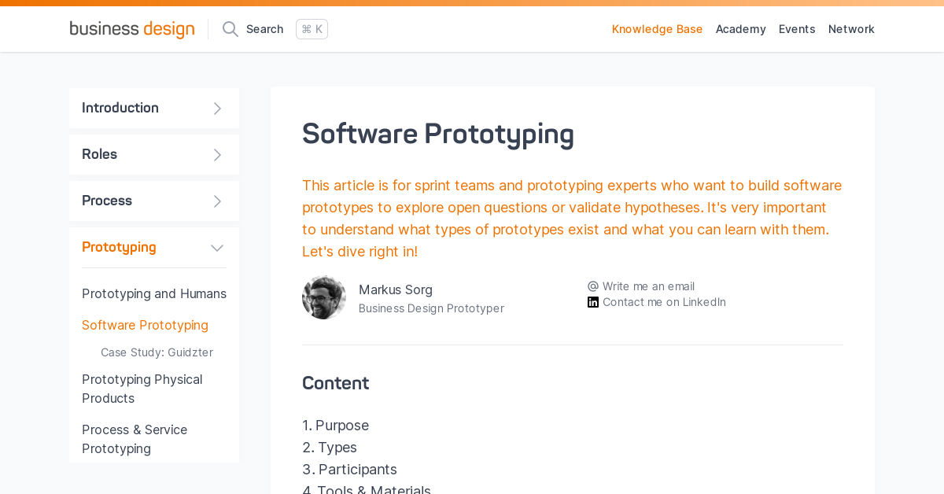Click the search magnifier icon

(x=229, y=28)
